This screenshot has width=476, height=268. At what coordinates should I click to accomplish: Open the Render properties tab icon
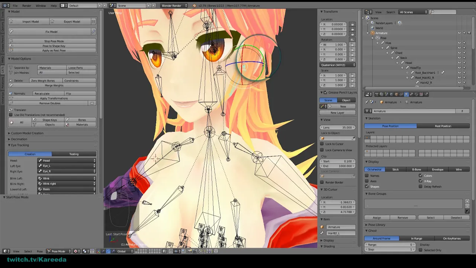click(377, 95)
